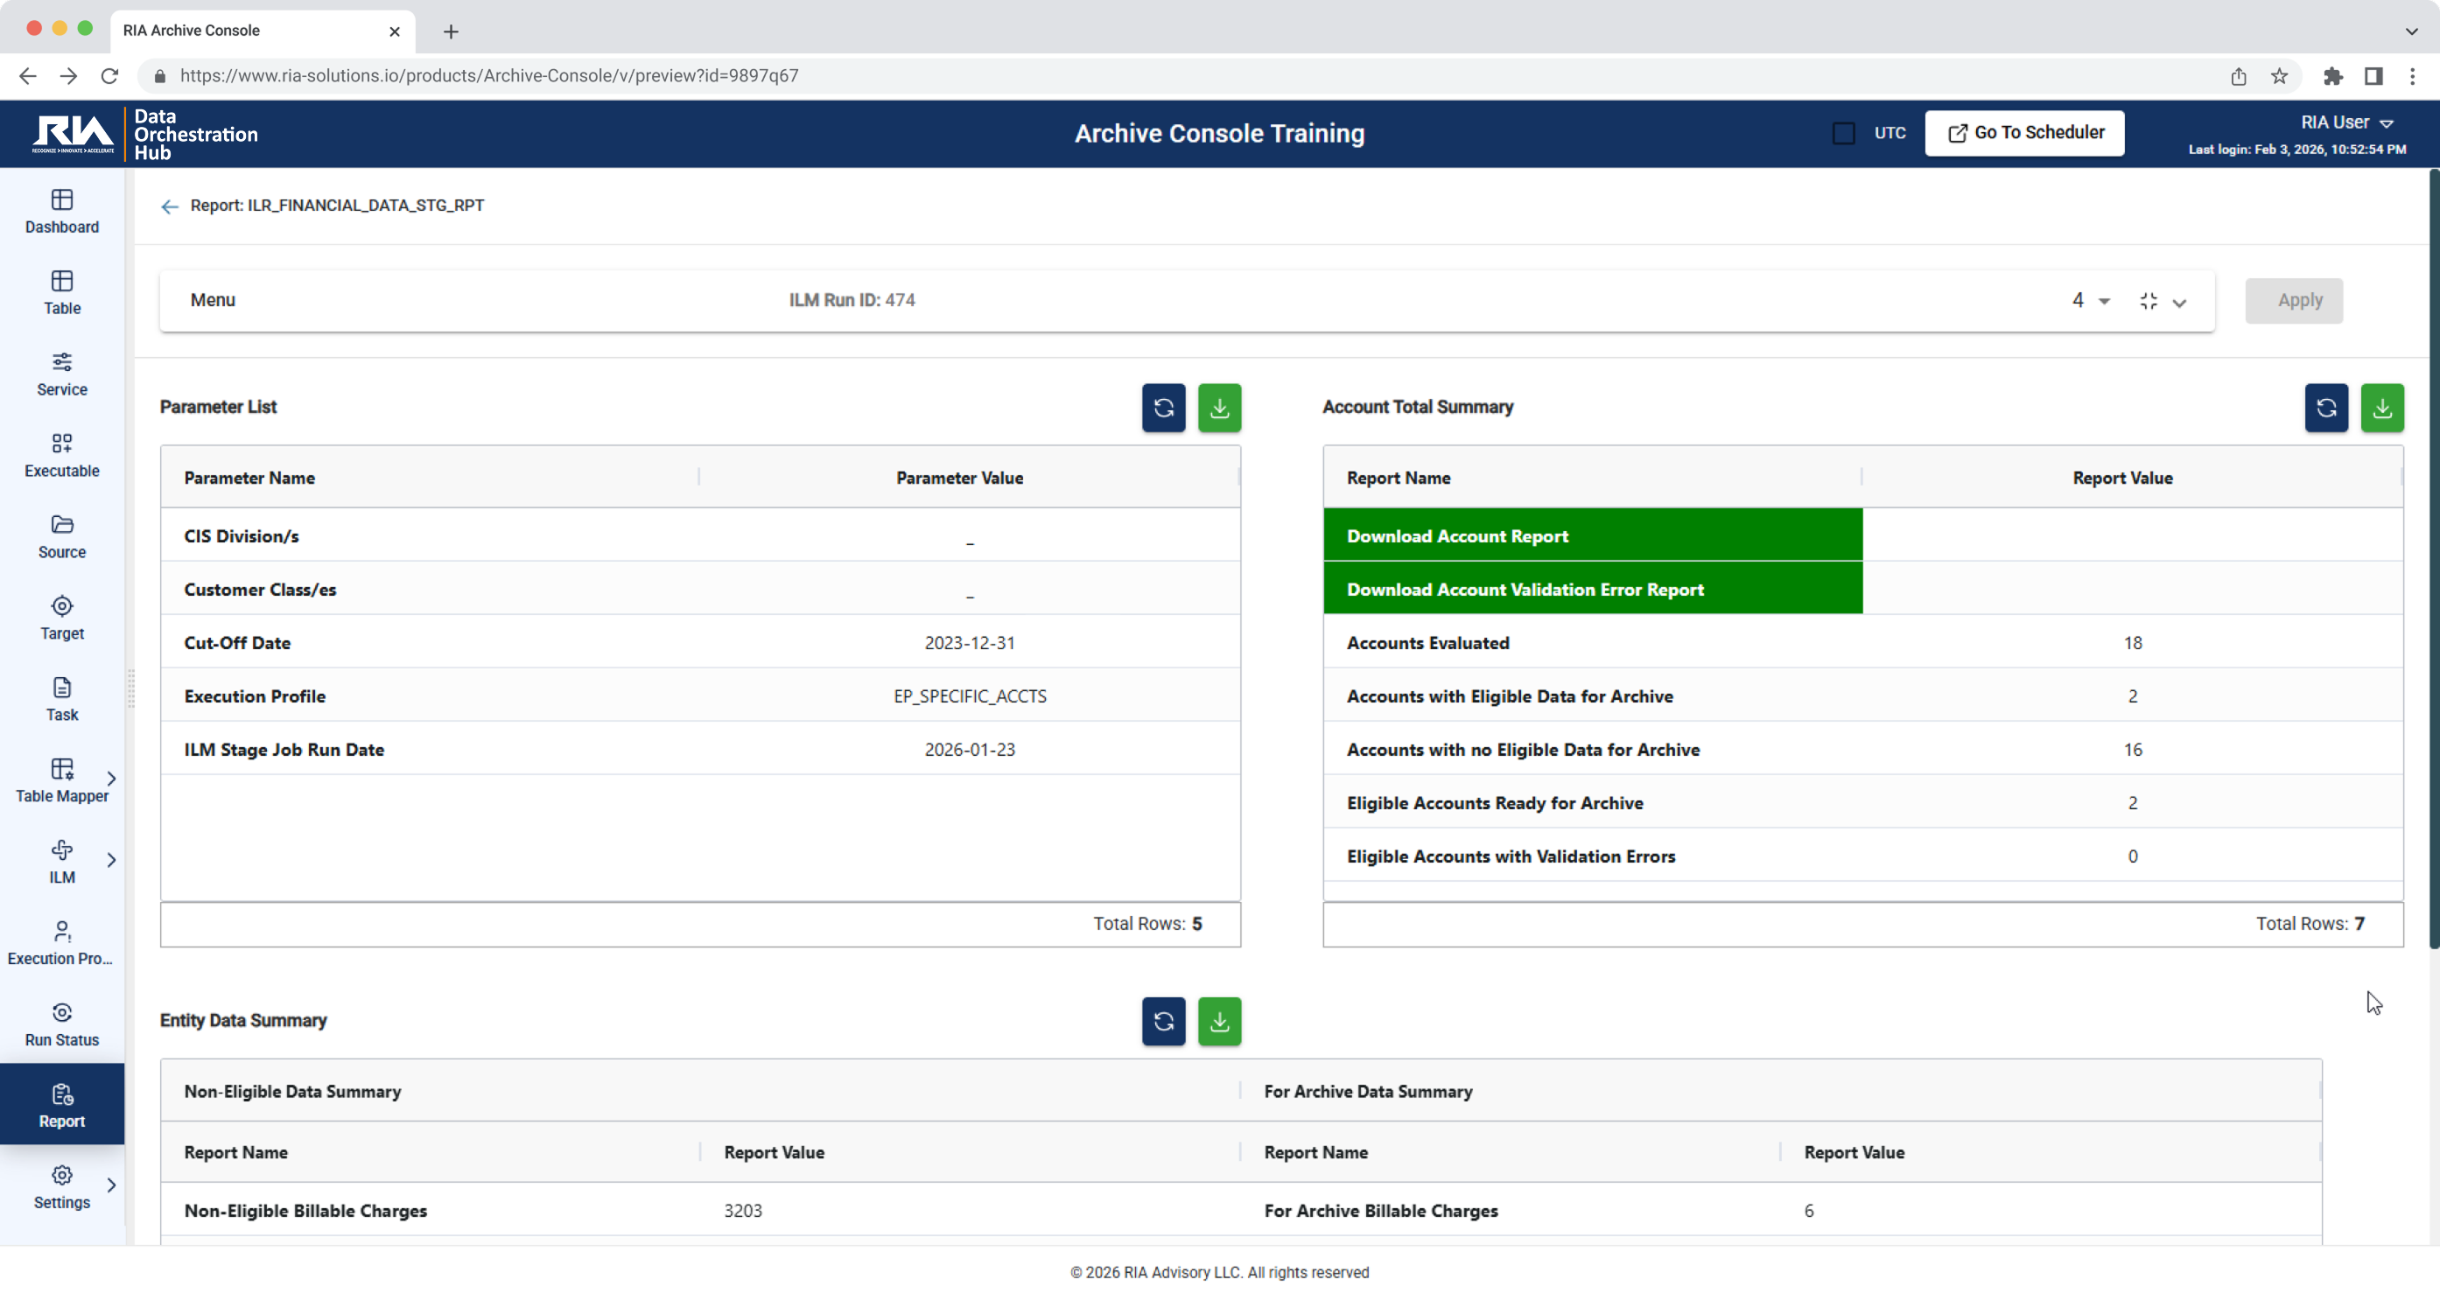This screenshot has height=1300, width=2440.
Task: Click the RIA logo in header
Action: click(73, 135)
